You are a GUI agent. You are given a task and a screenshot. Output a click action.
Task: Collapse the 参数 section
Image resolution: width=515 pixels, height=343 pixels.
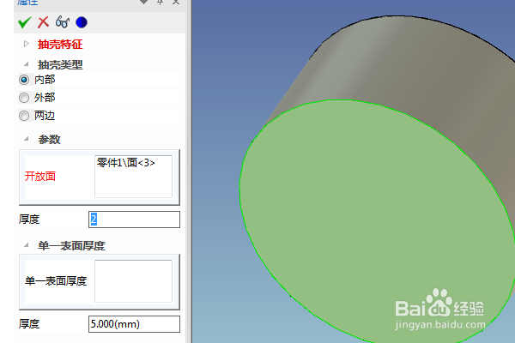tap(27, 139)
